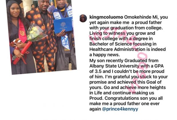This screenshot has width=177, height=120.
Task: Click the words Albany State University
Action: coord(114,66)
